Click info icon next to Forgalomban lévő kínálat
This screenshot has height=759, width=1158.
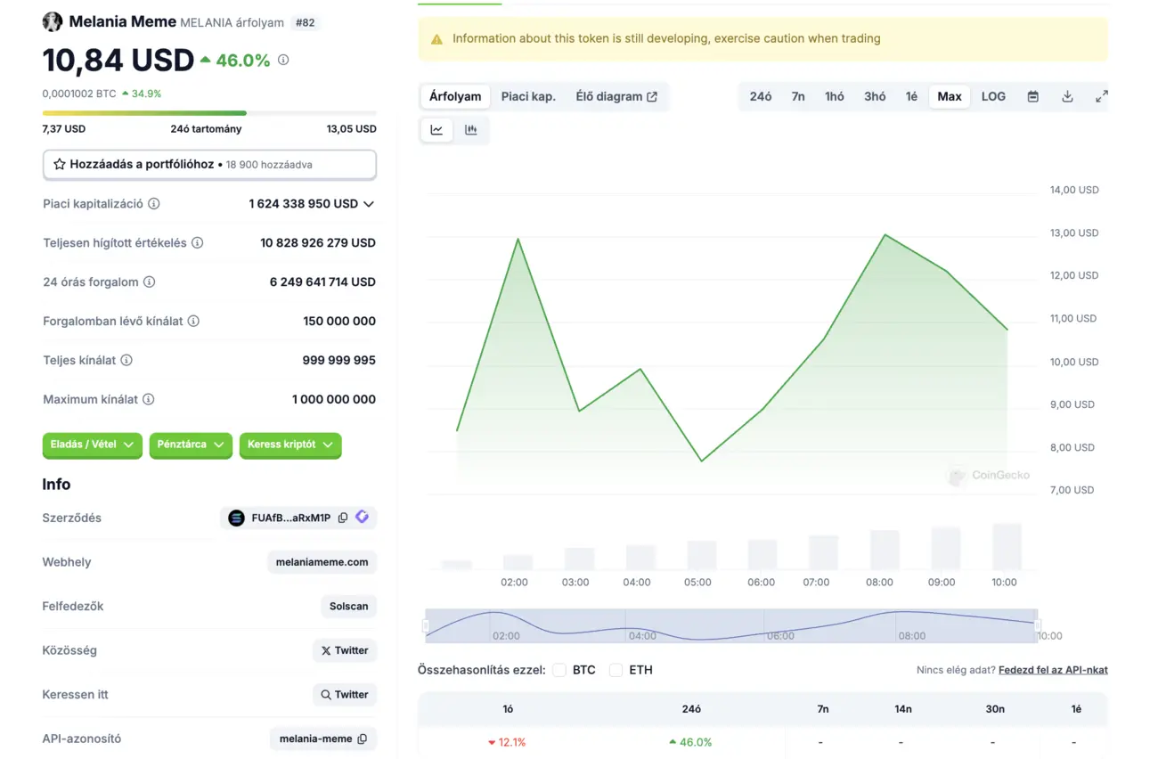click(193, 322)
